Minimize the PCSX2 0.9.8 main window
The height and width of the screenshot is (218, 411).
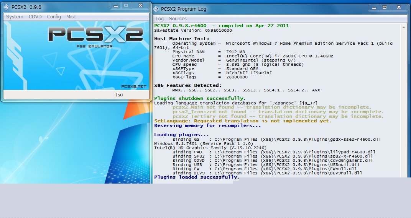pos(116,5)
